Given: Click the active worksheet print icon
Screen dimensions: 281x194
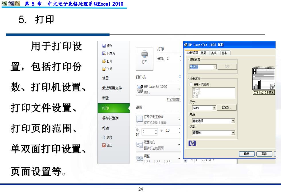Looking at the screenshot, I should (139, 119).
